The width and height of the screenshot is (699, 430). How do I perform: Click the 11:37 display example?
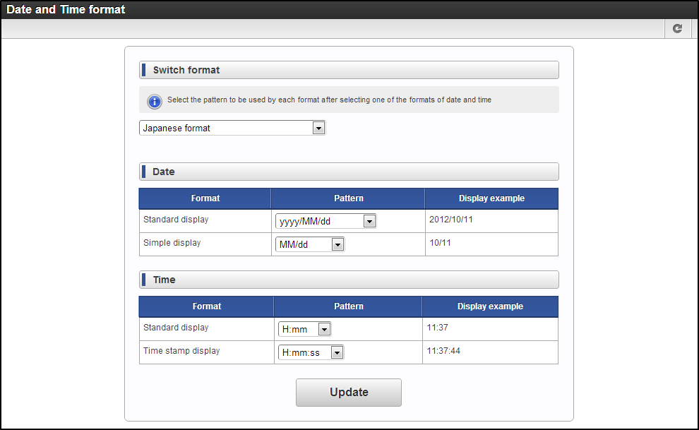[x=437, y=328]
